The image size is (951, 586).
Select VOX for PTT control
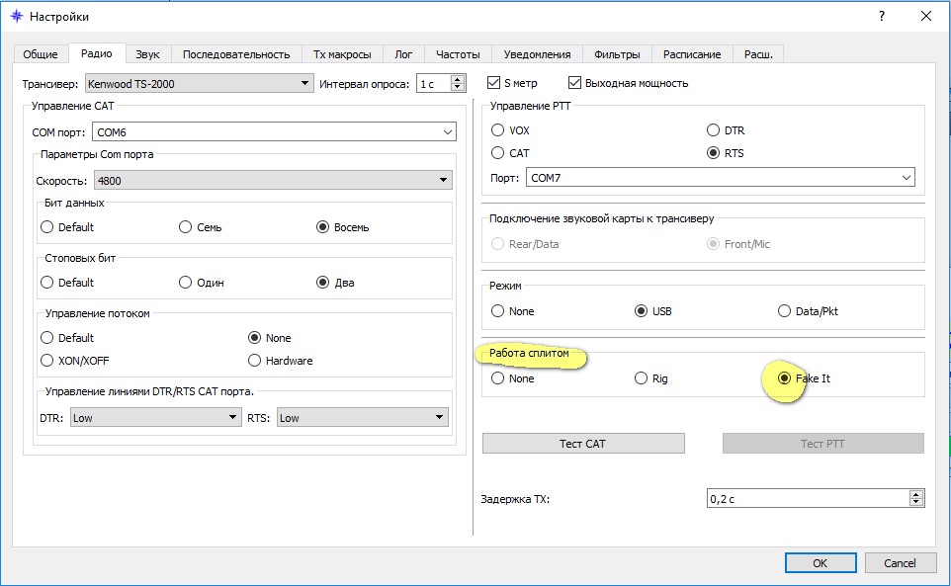pos(498,130)
